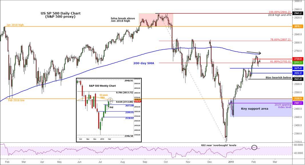Click the 2600.0 price axis tick
Image resolution: width=305 pixels, height=165 pixels.
click(x=298, y=84)
